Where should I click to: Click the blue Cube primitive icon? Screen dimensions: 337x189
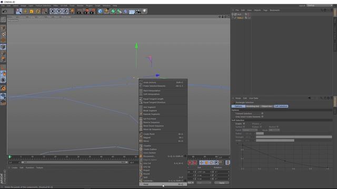(100, 11)
